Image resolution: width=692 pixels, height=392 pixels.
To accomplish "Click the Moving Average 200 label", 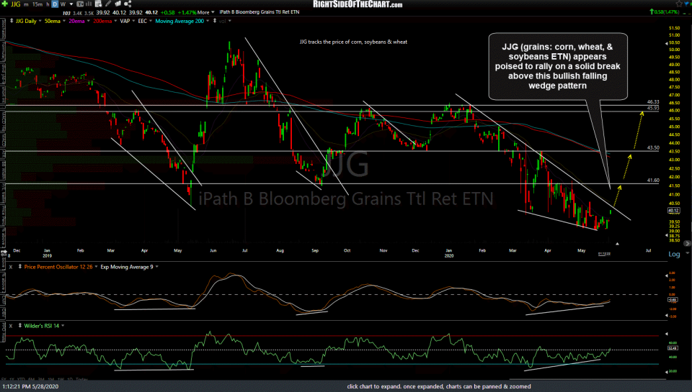I will [x=179, y=21].
